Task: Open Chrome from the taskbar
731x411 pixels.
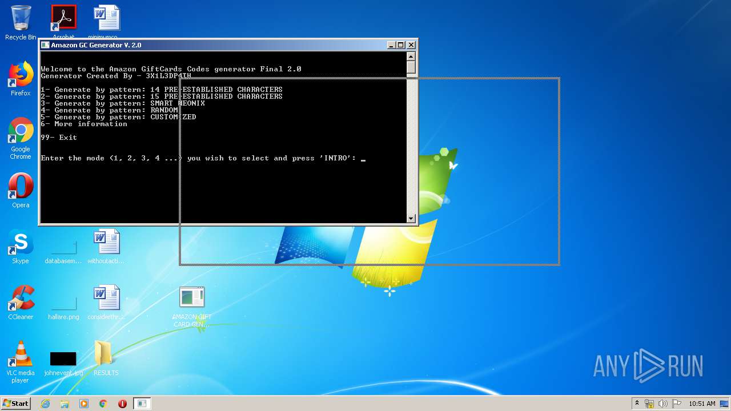Action: pos(103,404)
